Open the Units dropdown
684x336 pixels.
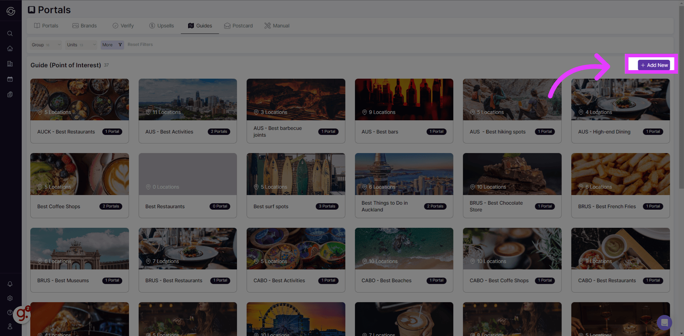pyautogui.click(x=80, y=44)
